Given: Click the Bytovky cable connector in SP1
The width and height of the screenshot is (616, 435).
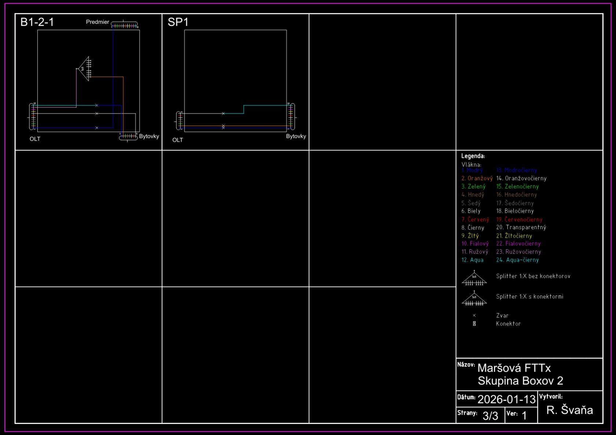Looking at the screenshot, I should tap(291, 116).
